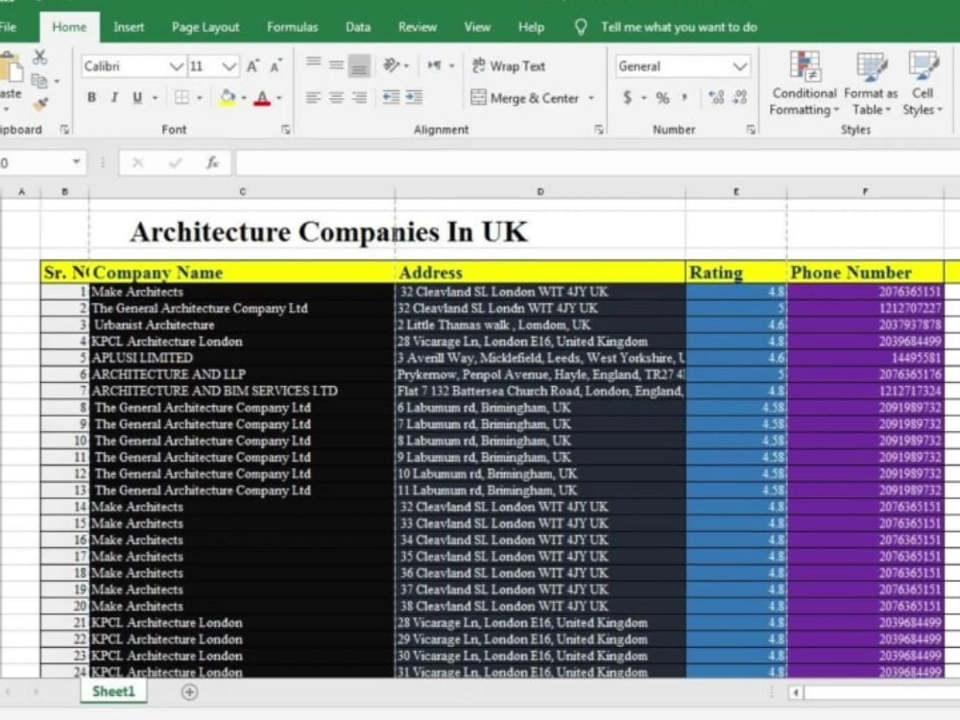This screenshot has height=720, width=960.
Task: Align text left
Action: coord(314,97)
